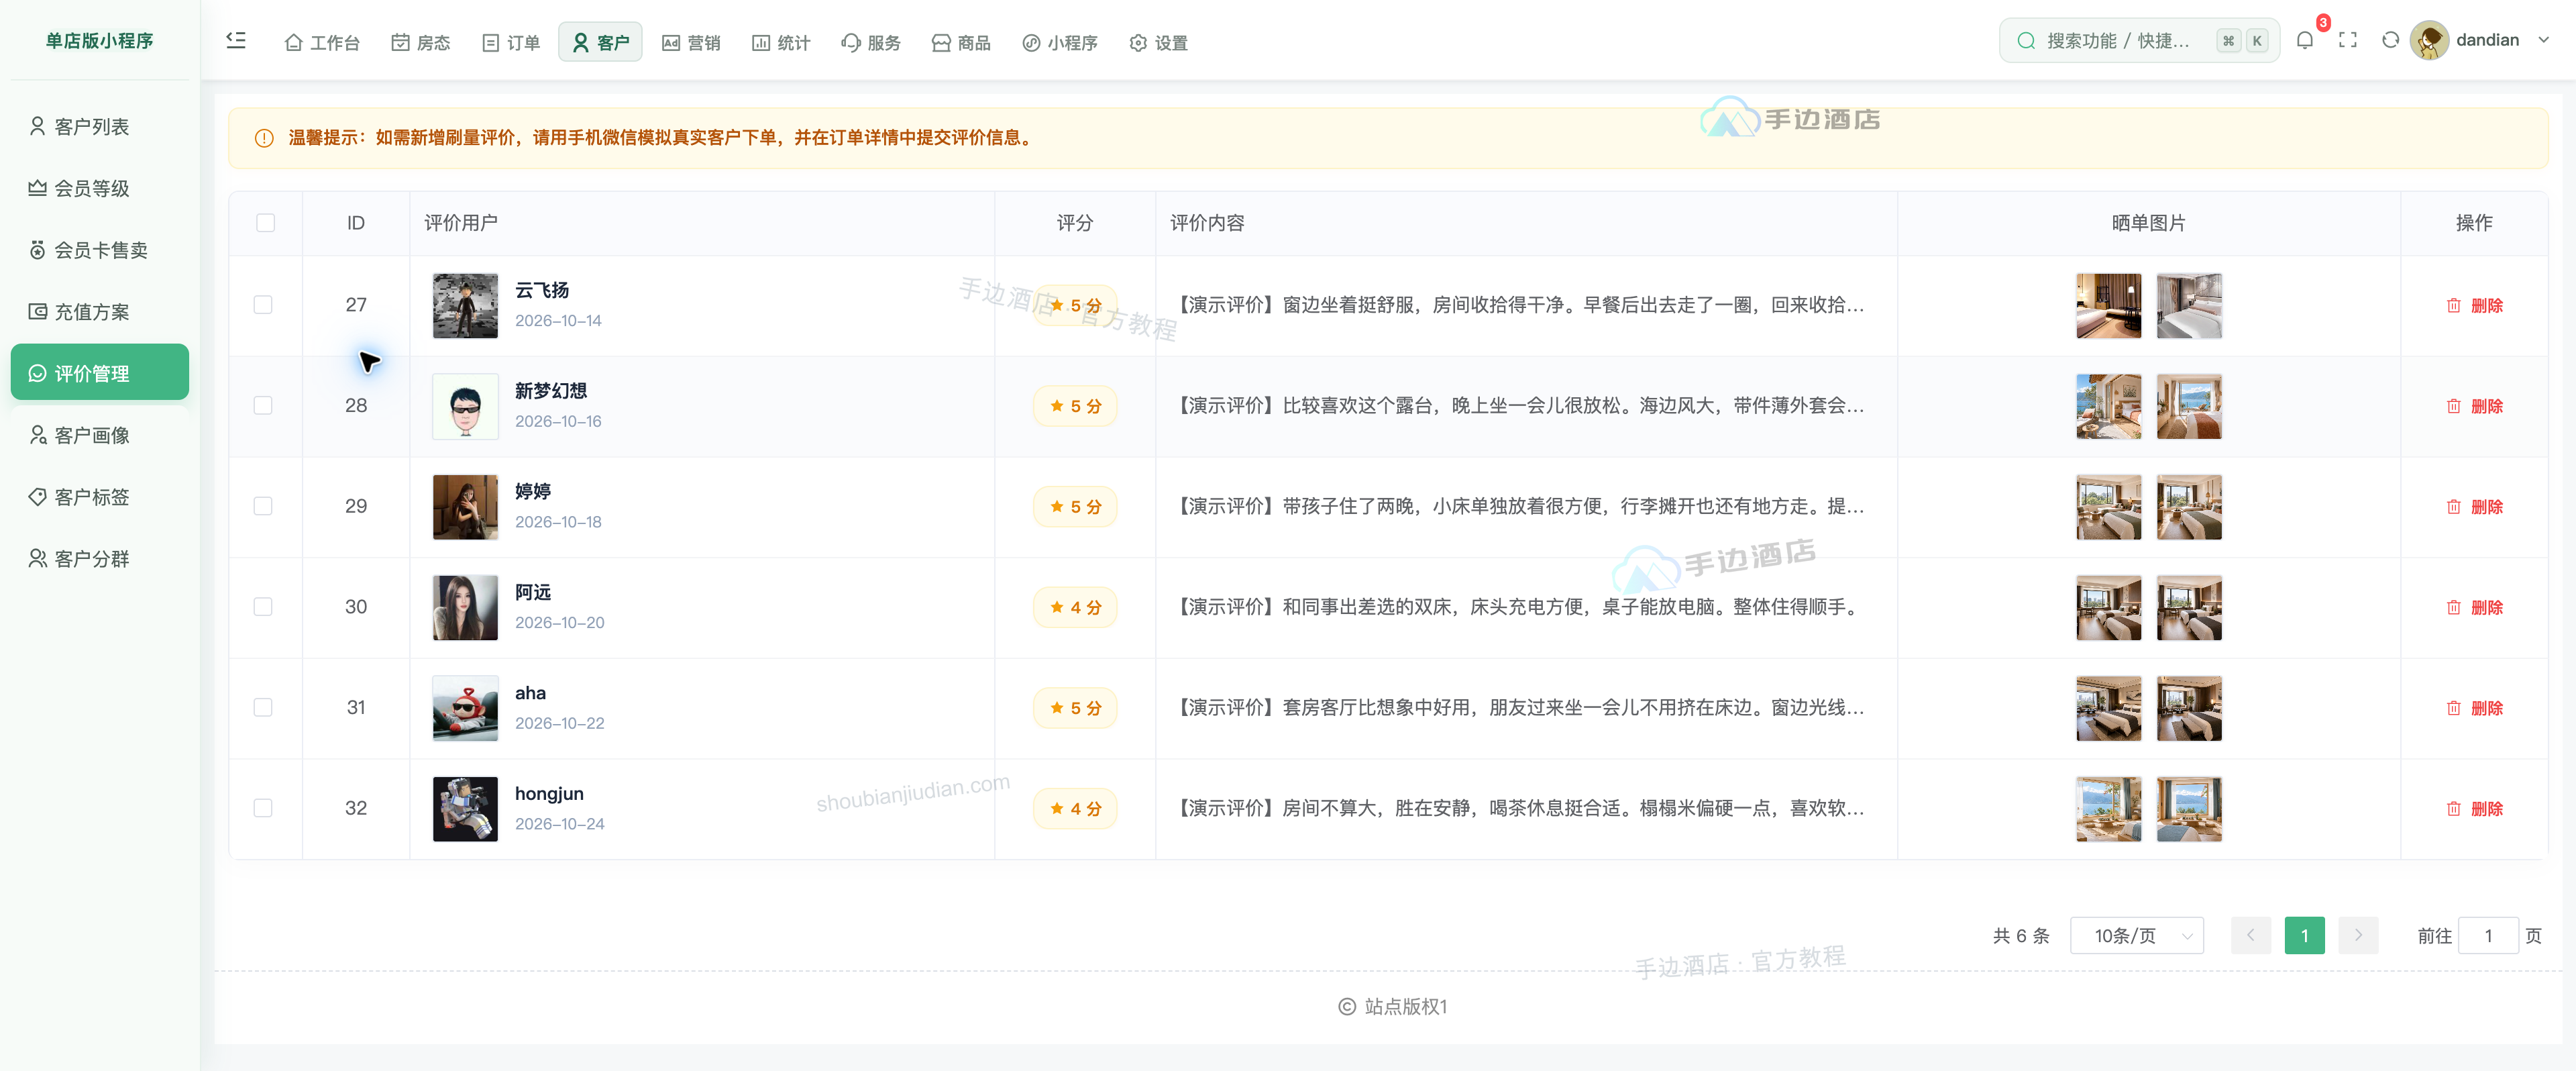Check the row with ID 31

pos(263,707)
